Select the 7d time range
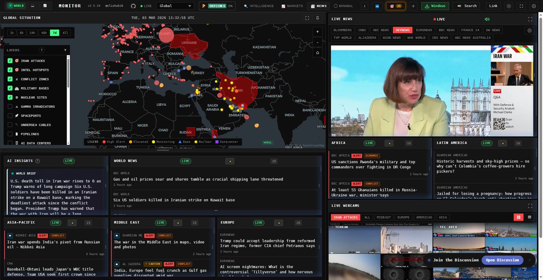 54,33
